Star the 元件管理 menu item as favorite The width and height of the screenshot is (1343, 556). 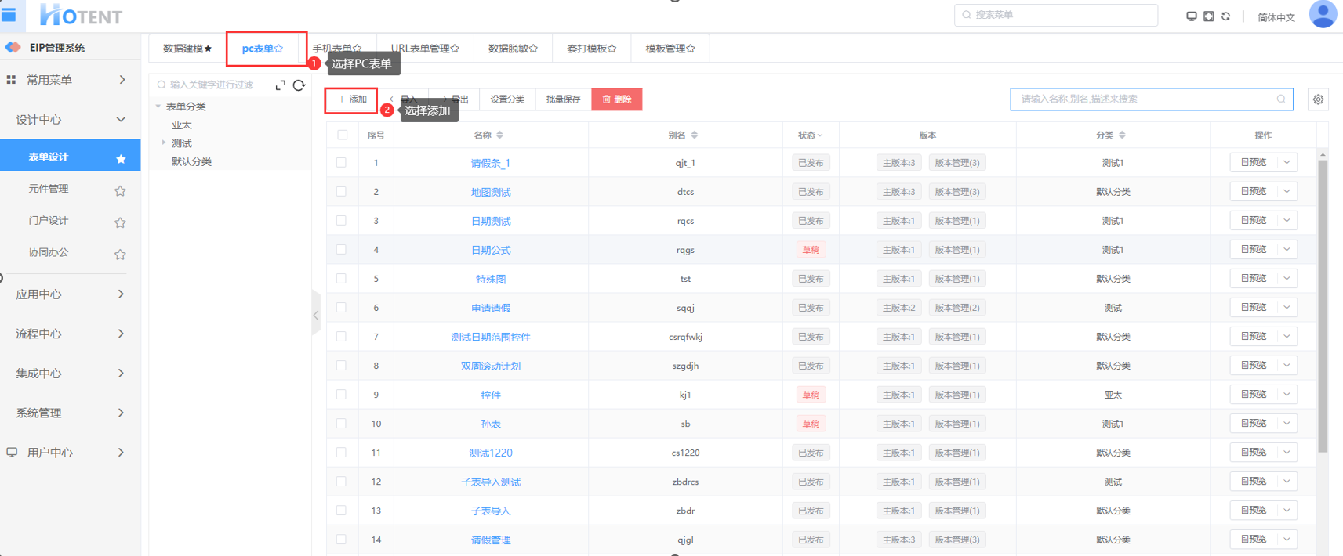tap(120, 190)
